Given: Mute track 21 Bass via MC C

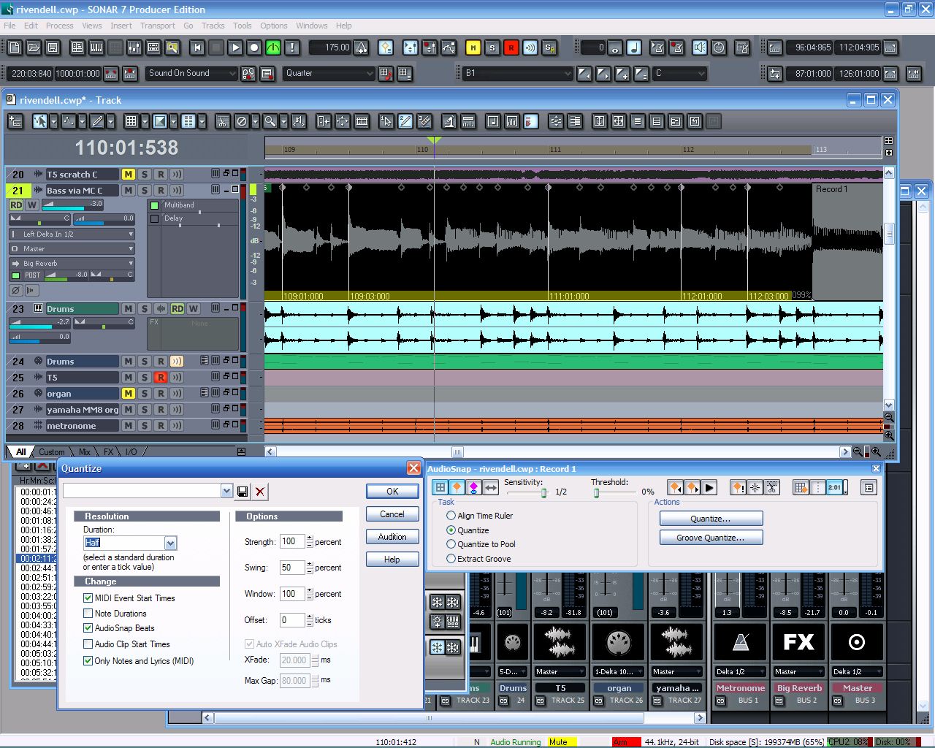Looking at the screenshot, I should (129, 191).
